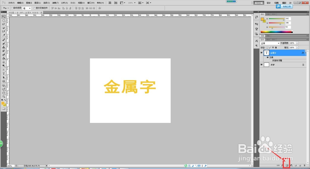
Task: Switch to the 色板 tab
Action: pyautogui.click(x=268, y=14)
